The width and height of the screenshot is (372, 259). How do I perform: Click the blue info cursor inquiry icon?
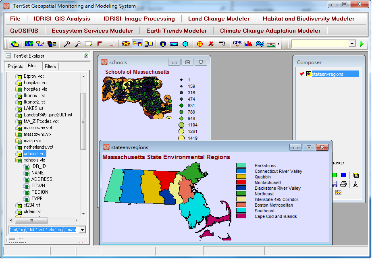click(163, 44)
